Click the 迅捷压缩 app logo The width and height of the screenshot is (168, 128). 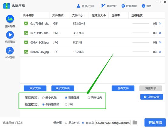[x=6, y=6]
